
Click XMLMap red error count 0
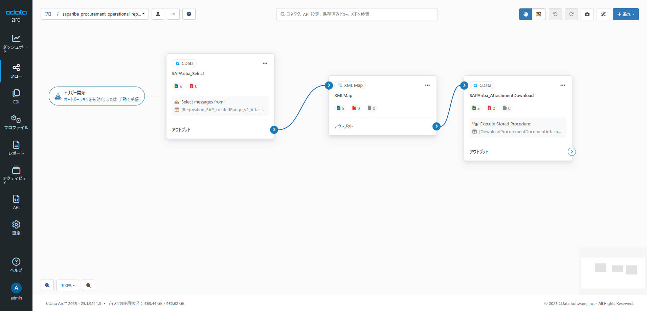pyautogui.click(x=356, y=108)
